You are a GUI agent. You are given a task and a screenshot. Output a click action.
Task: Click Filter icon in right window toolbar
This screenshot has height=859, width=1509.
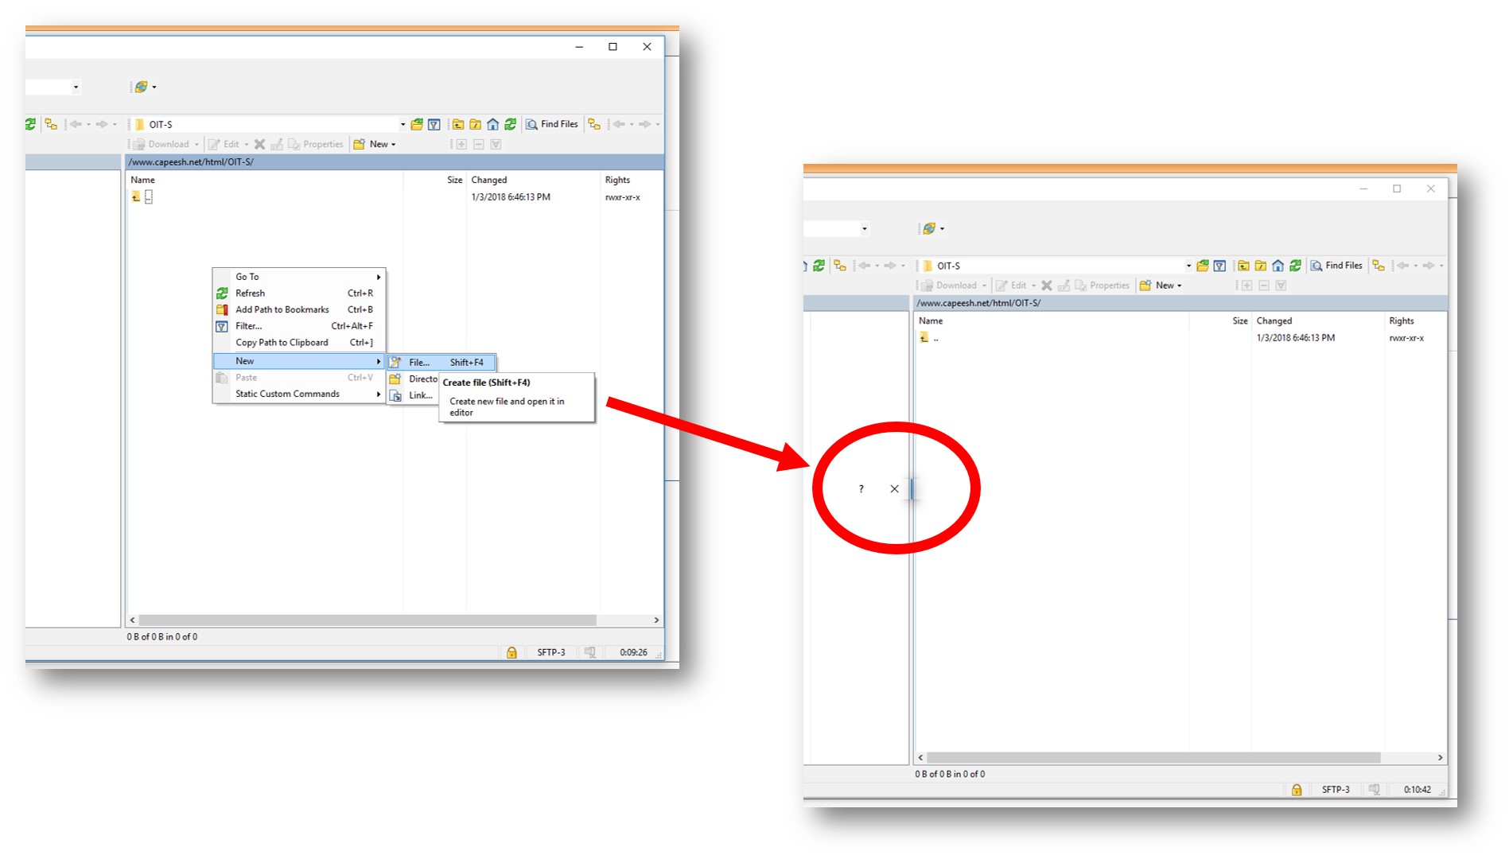1219,266
